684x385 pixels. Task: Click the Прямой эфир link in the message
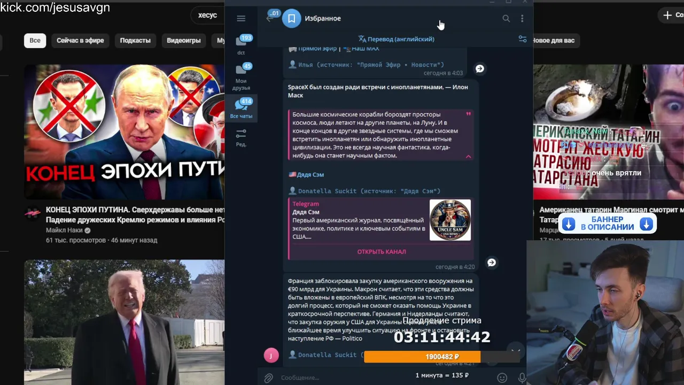317,48
